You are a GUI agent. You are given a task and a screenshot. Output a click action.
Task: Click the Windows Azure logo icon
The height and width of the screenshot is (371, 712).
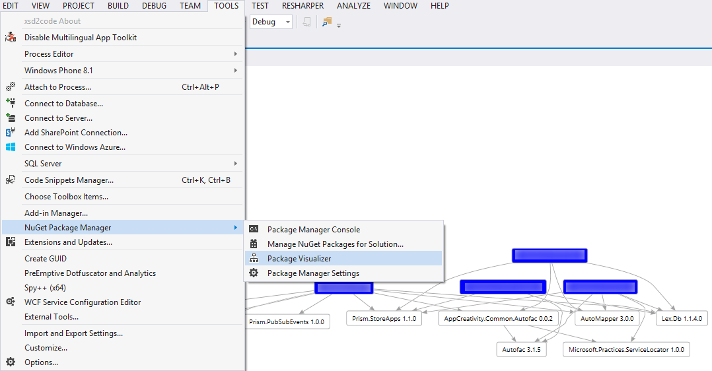coord(11,147)
